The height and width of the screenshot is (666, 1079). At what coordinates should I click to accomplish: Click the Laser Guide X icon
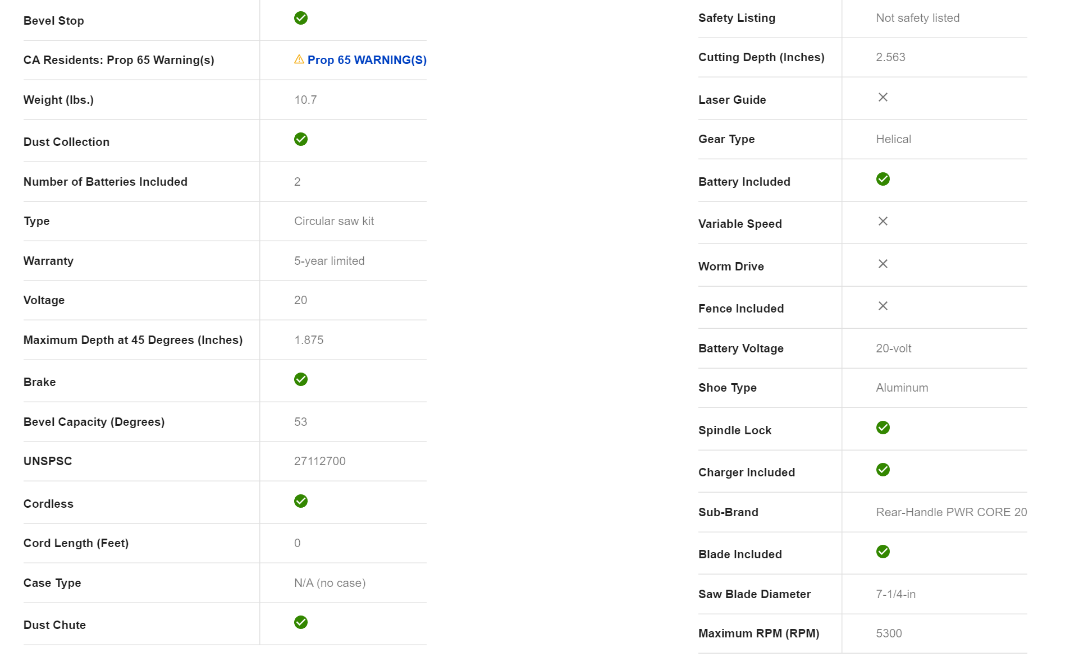(x=883, y=98)
